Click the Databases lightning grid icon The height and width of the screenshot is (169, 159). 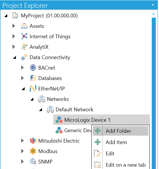coord(33,78)
